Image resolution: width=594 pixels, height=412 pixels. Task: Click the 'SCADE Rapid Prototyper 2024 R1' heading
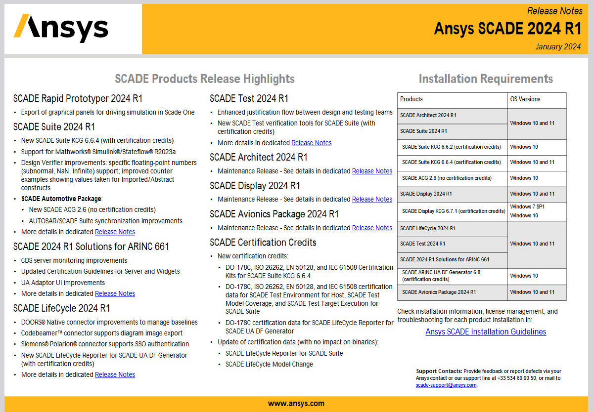(78, 98)
